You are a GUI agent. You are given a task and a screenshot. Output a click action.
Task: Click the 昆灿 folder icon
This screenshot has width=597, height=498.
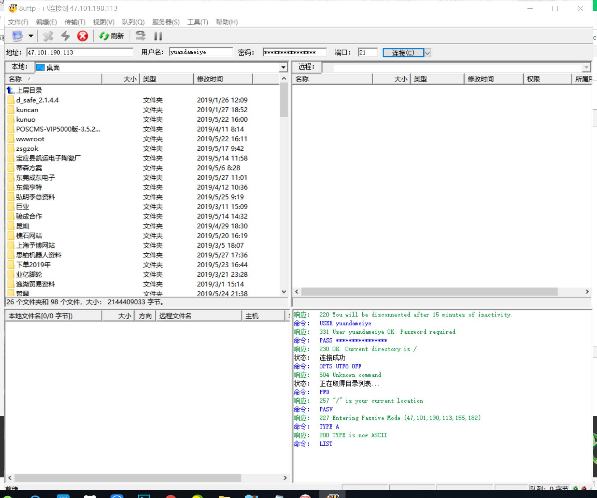click(11, 226)
